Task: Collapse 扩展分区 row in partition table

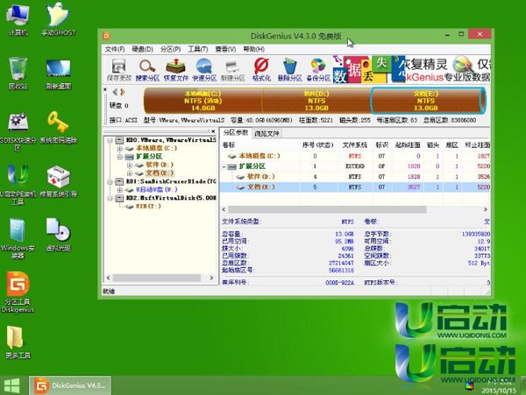Action: 224,166
